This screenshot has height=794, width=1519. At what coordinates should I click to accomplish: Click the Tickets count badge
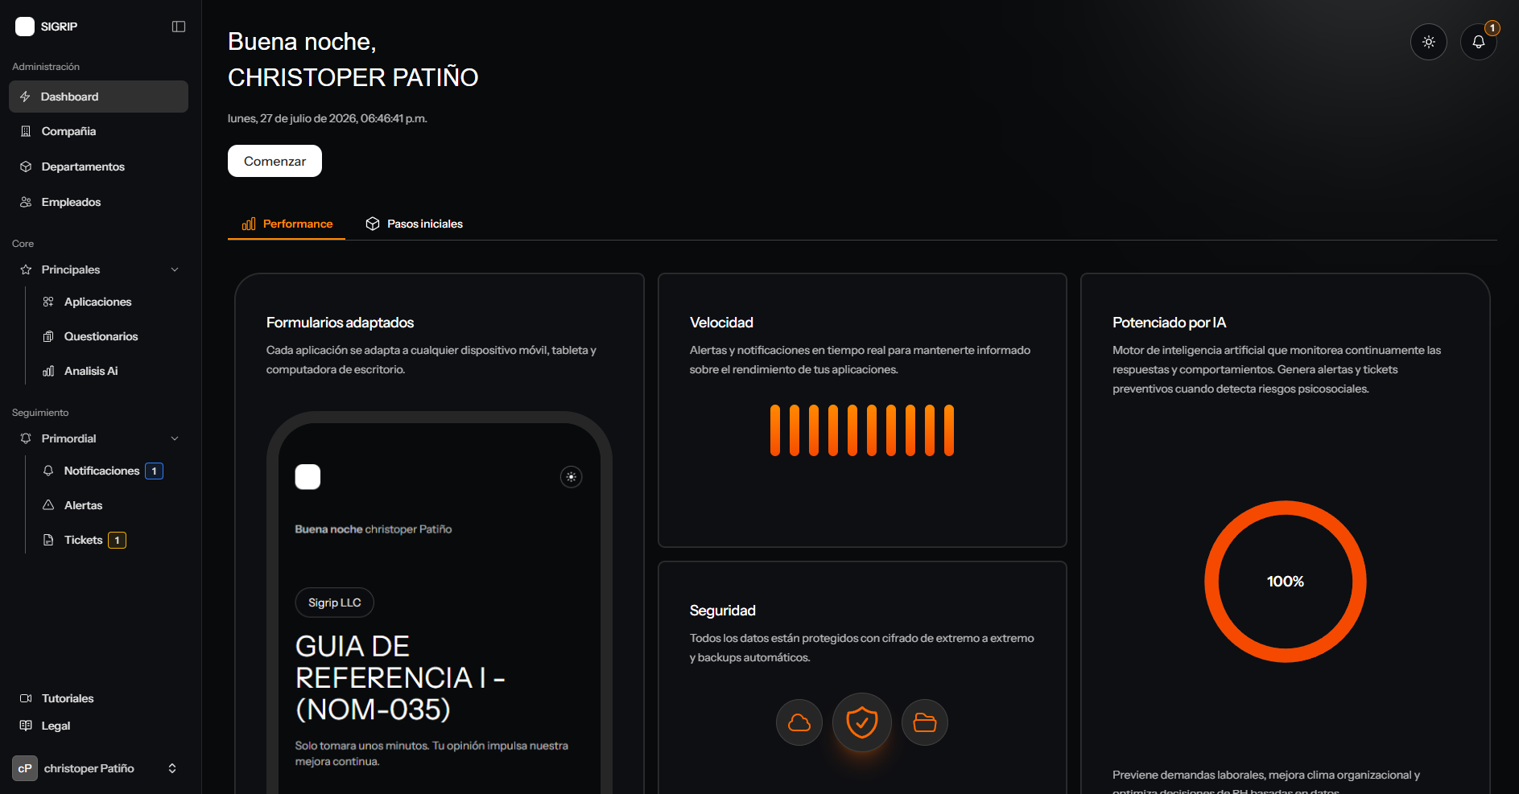118,541
